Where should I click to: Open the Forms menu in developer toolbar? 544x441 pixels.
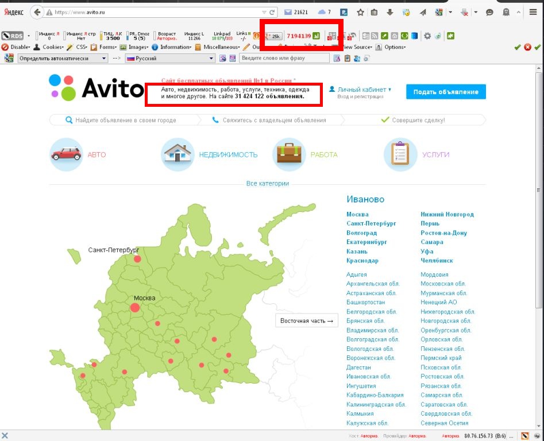(x=107, y=47)
